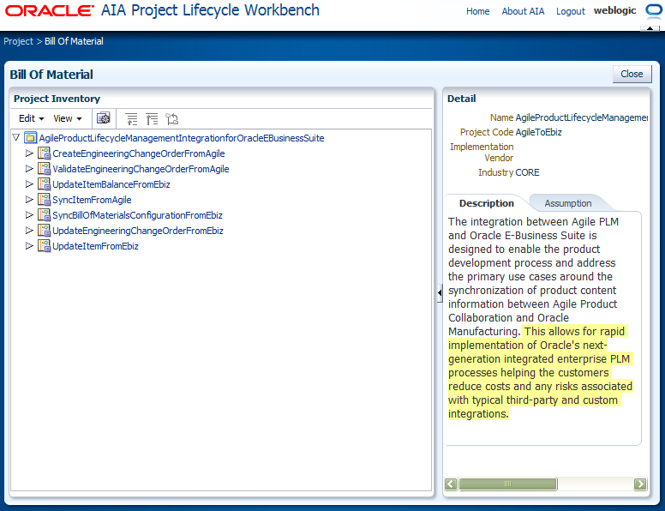Viewport: 665px width, 511px height.
Task: Select the Description tab
Action: [487, 203]
